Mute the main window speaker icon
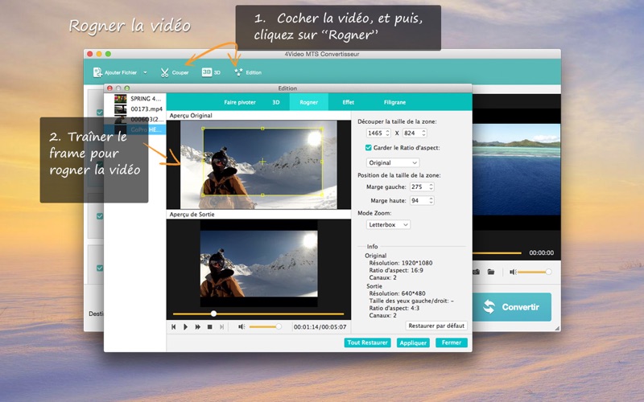 (513, 272)
